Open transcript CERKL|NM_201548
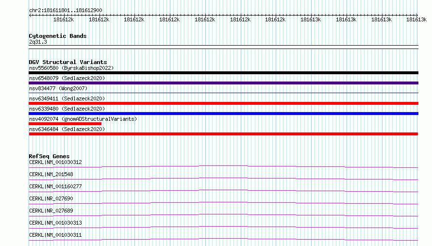The height and width of the screenshot is (246, 432). [x=51, y=174]
